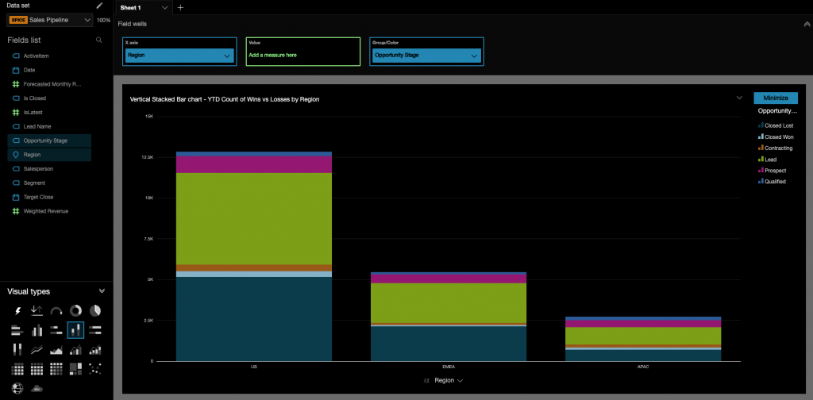Screen dimensions: 813x400
Task: Search the fields list with magnifier icon
Action: pyautogui.click(x=99, y=40)
